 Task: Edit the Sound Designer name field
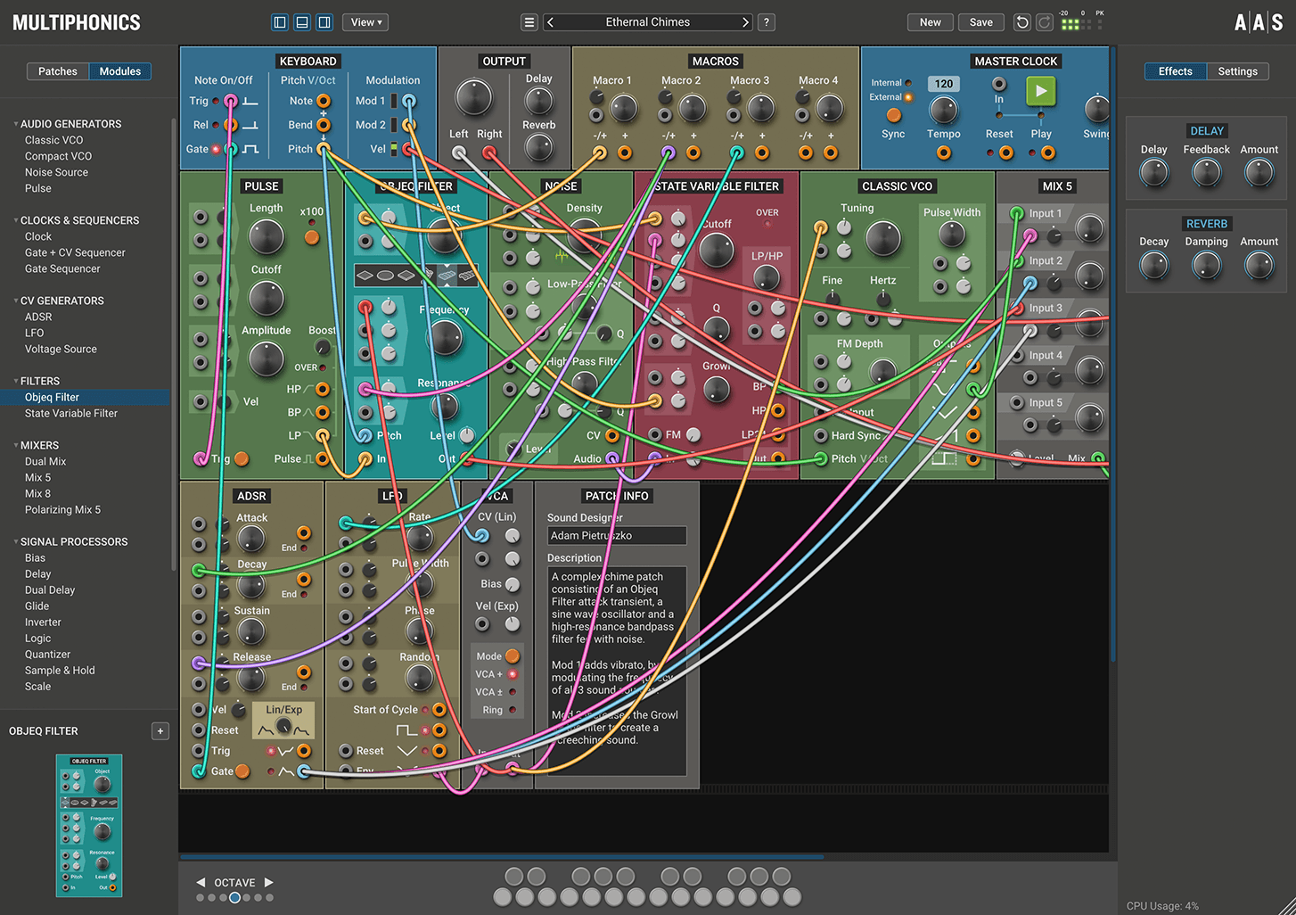616,535
